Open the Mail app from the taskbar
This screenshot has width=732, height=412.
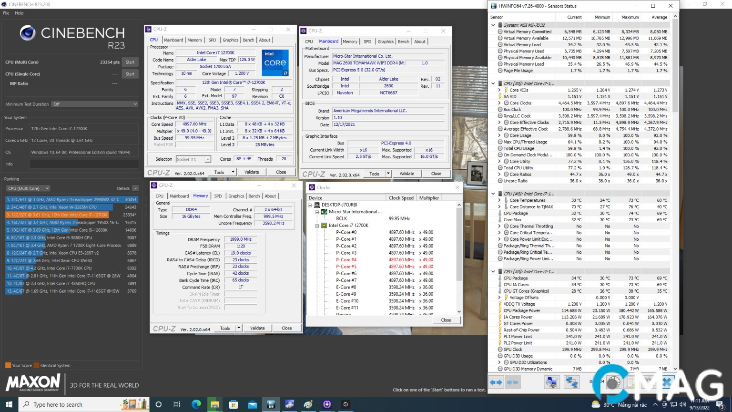(x=252, y=404)
